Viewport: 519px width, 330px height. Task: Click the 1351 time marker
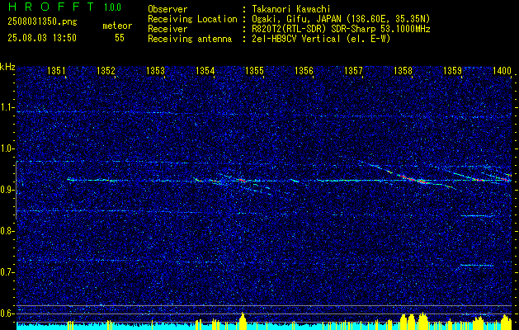(x=56, y=70)
